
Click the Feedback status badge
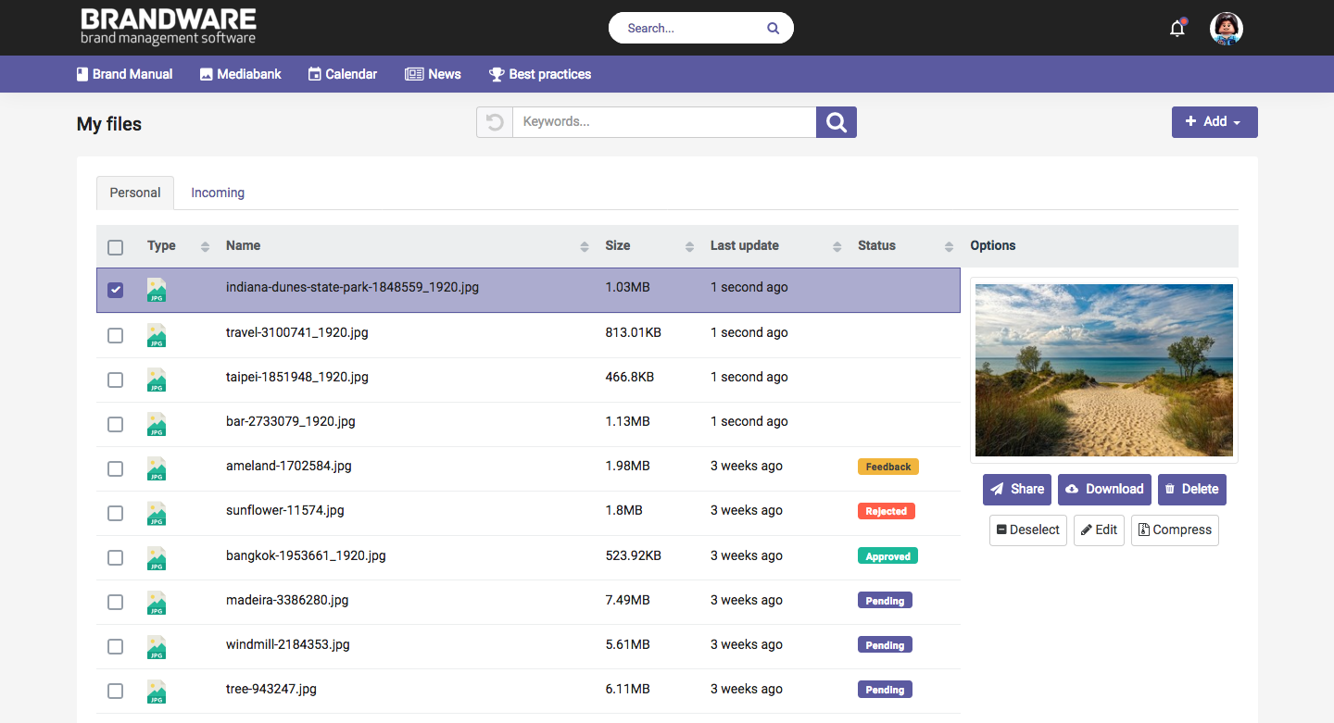pyautogui.click(x=888, y=467)
